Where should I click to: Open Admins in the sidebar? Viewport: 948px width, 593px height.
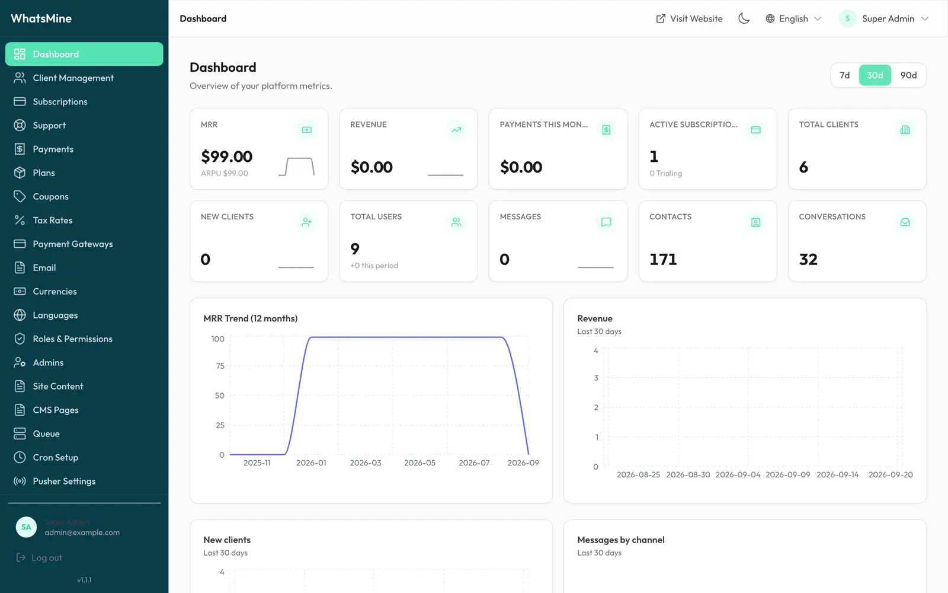(84, 362)
